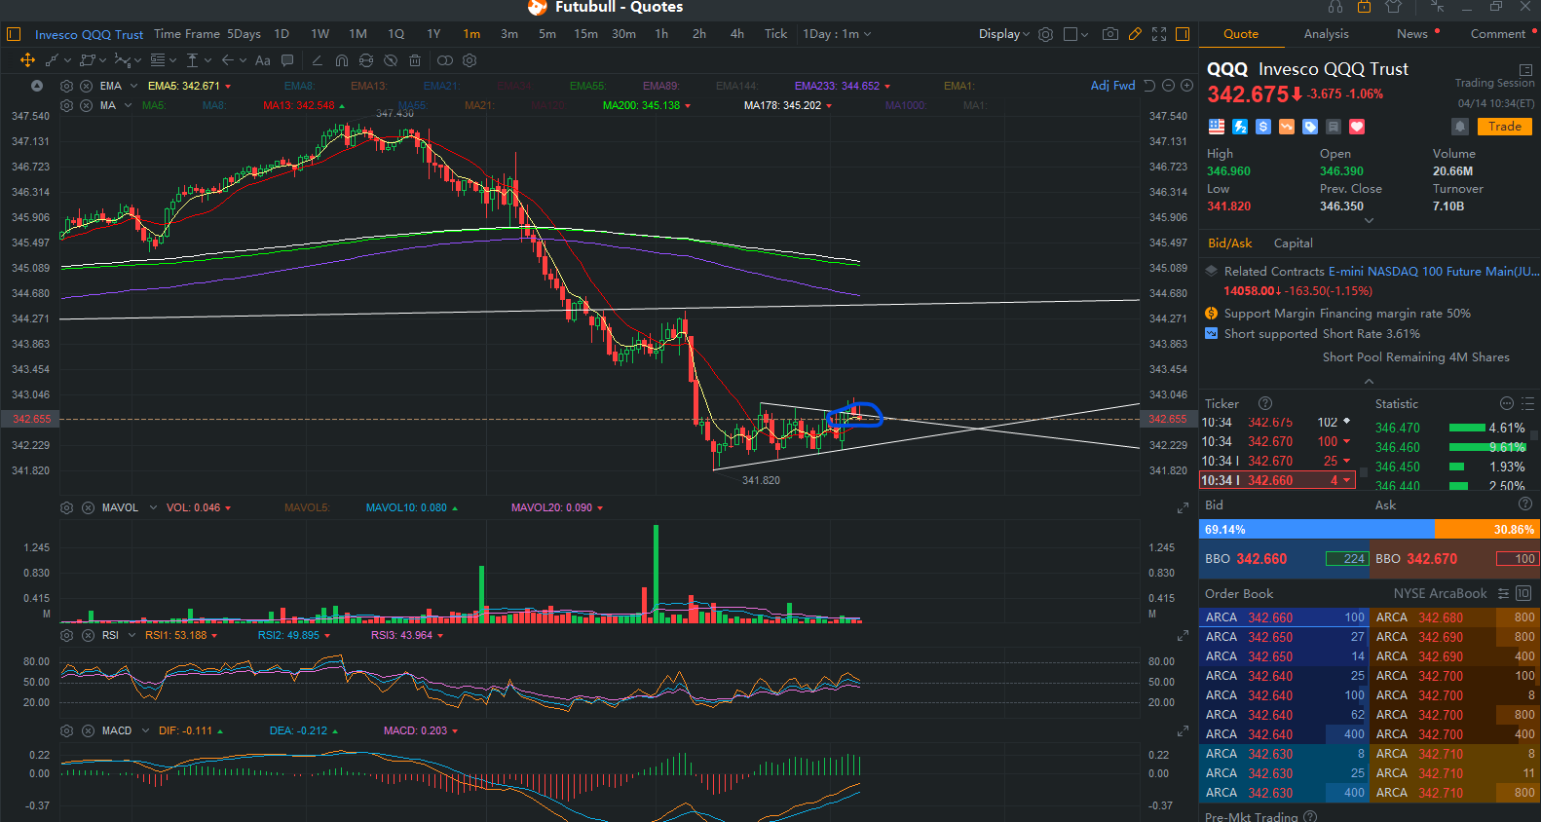Click the headphones support icon in title bar
This screenshot has width=1541, height=822.
[1335, 7]
